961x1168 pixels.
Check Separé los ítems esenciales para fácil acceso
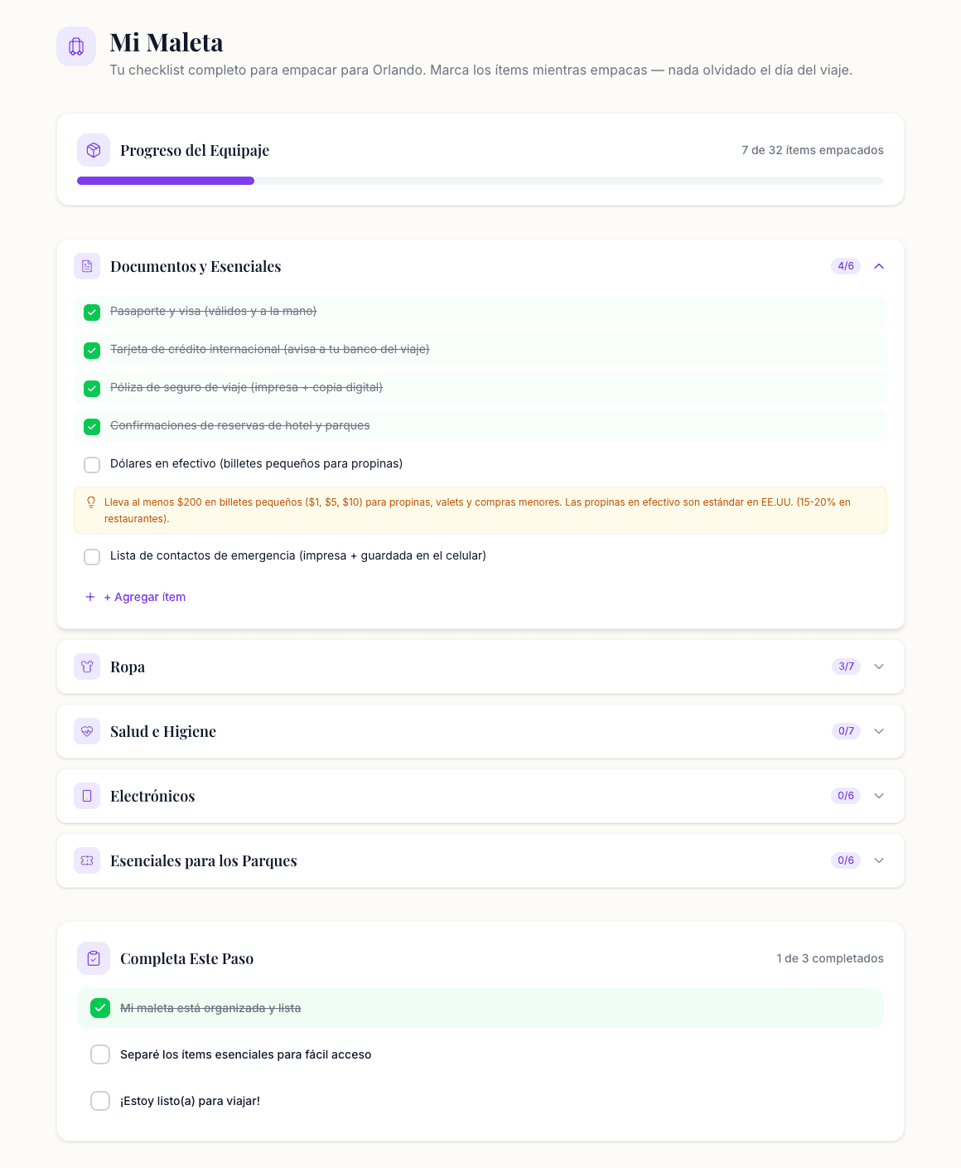coord(100,1054)
